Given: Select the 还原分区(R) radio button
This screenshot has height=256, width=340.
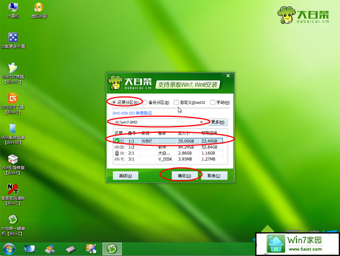Looking at the screenshot, I should (x=114, y=102).
